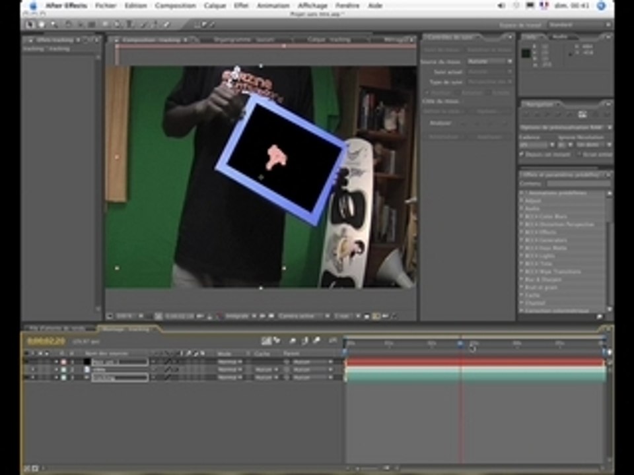
Task: Click the Réinitialiser button in tracker panel
Action: (x=443, y=137)
